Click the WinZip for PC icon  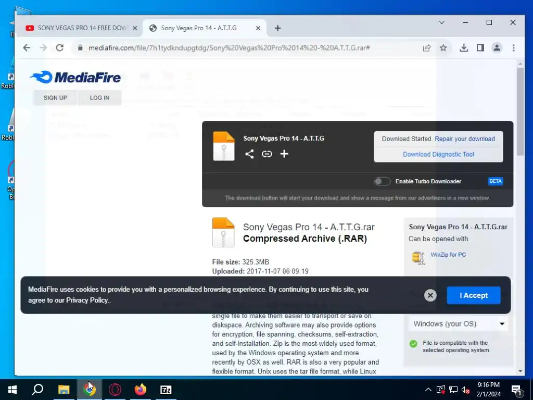(x=418, y=258)
